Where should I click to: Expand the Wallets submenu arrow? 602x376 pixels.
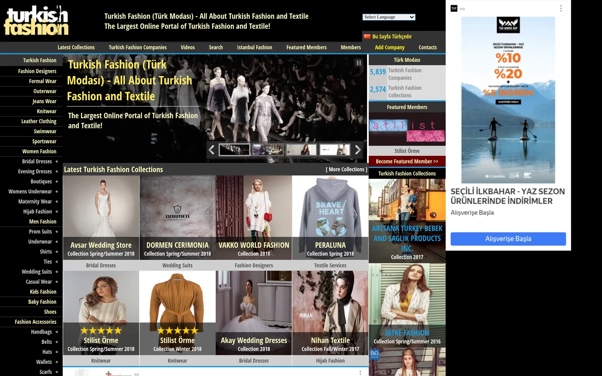[57, 362]
